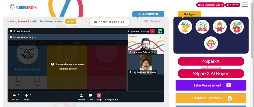The height and width of the screenshot is (107, 254).
Task: Select S j Prakaash Mudaliar video tile
Action: pos(146,65)
